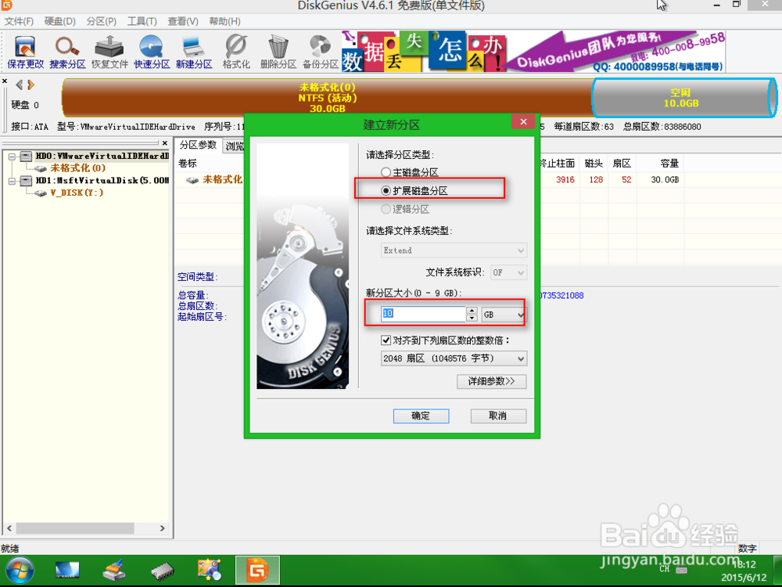Select the free 10.0GB space bar

[684, 98]
